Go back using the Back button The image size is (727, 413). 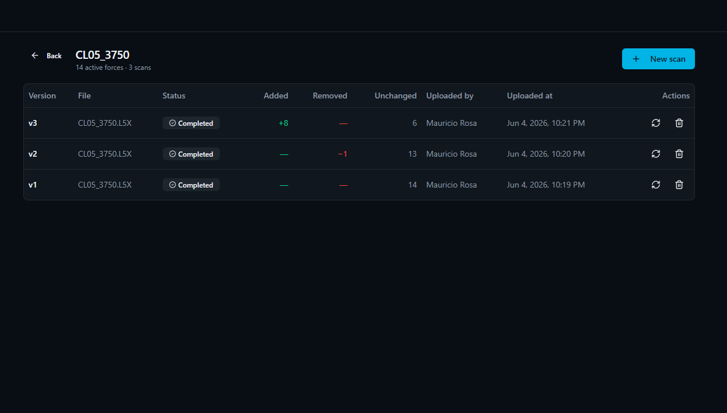click(x=47, y=56)
